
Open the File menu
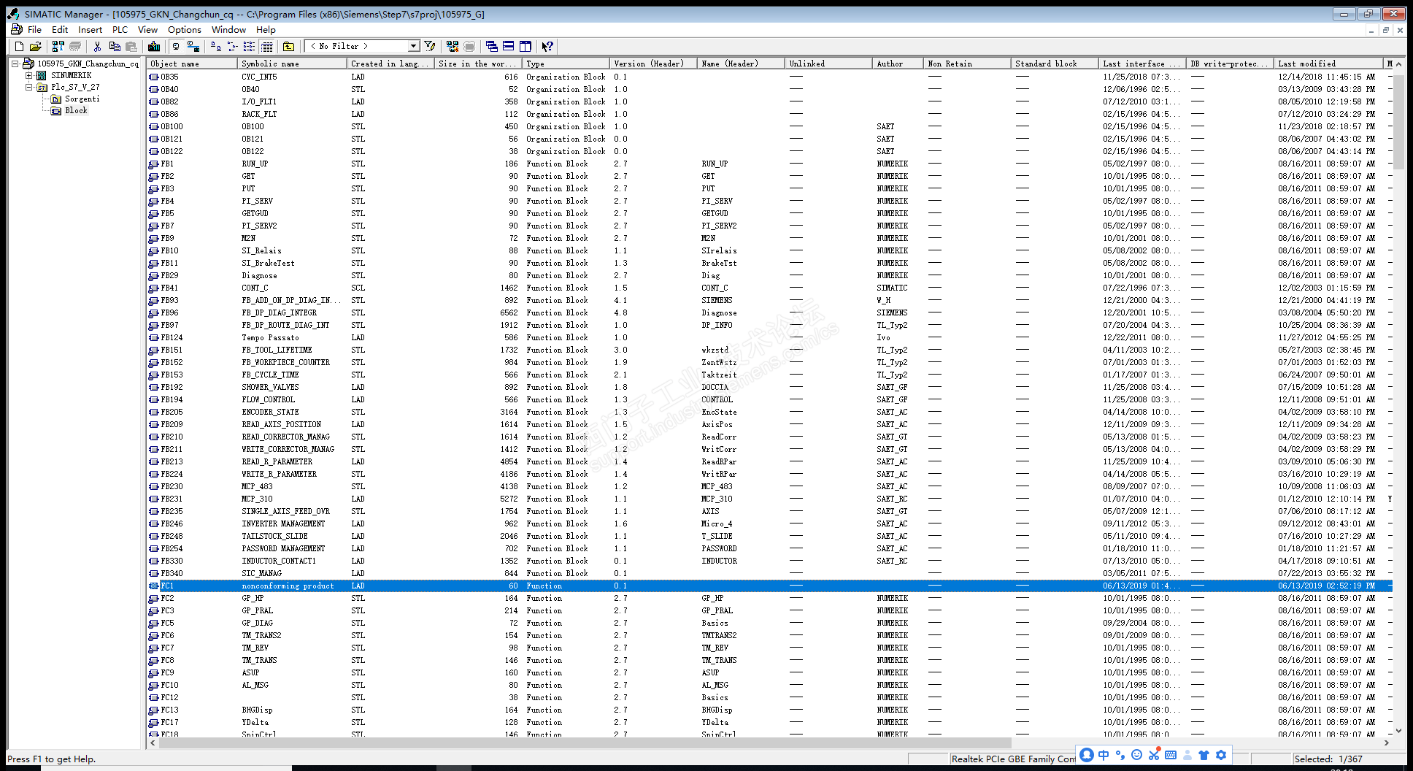(x=34, y=29)
